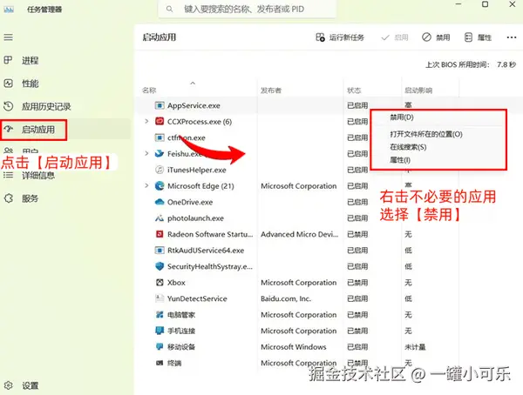The width and height of the screenshot is (523, 395).
Task: Click the ctfmon.exe icon
Action: coord(160,137)
